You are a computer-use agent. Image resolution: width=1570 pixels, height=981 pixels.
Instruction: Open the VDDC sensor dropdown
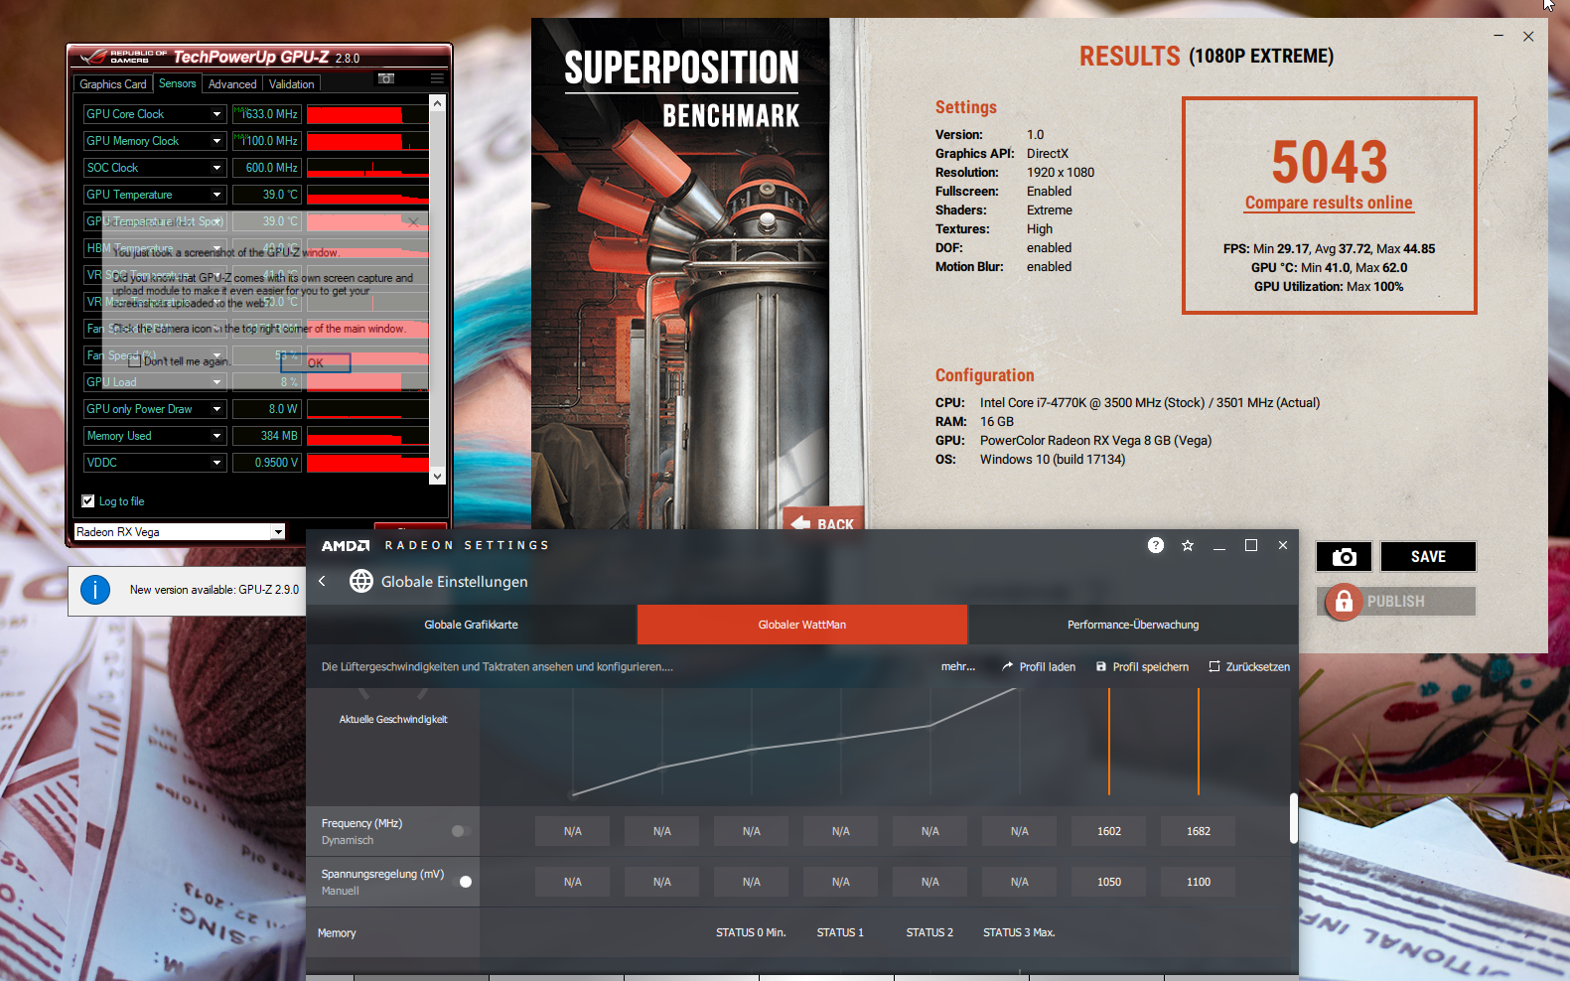pos(216,463)
